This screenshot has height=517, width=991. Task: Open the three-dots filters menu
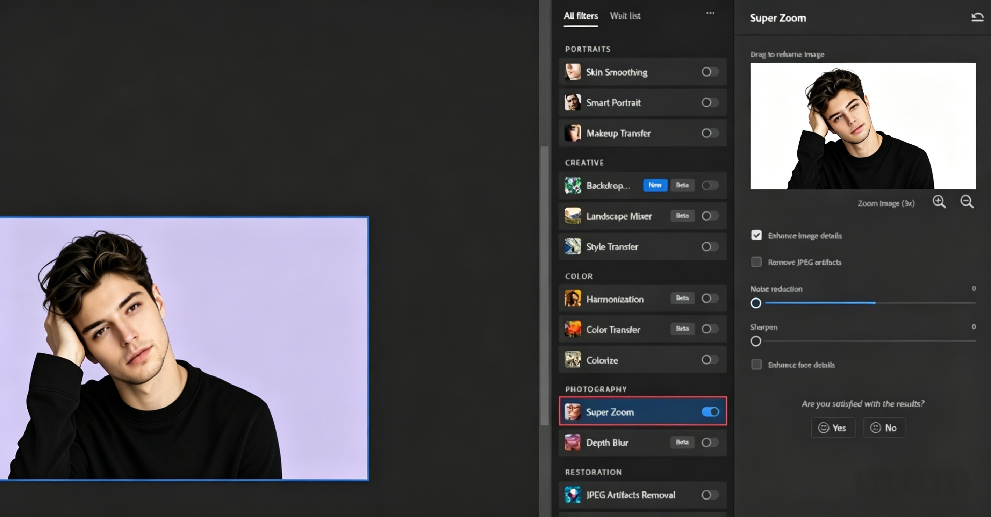tap(710, 13)
